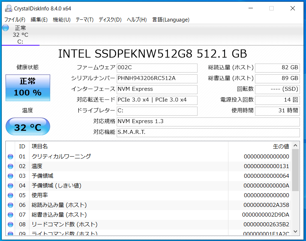Click rotation rate field ---- (SSD)
Screen dimensions: 306x241
[277, 89]
